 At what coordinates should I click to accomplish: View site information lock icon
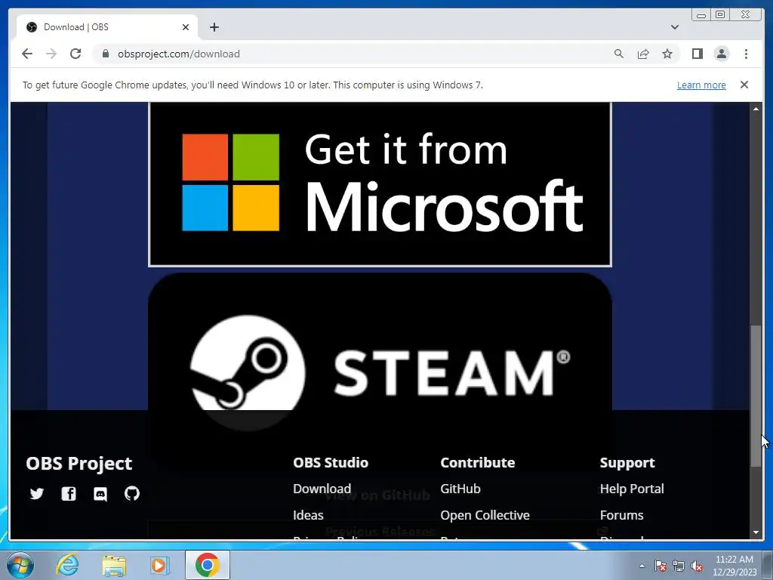click(105, 54)
